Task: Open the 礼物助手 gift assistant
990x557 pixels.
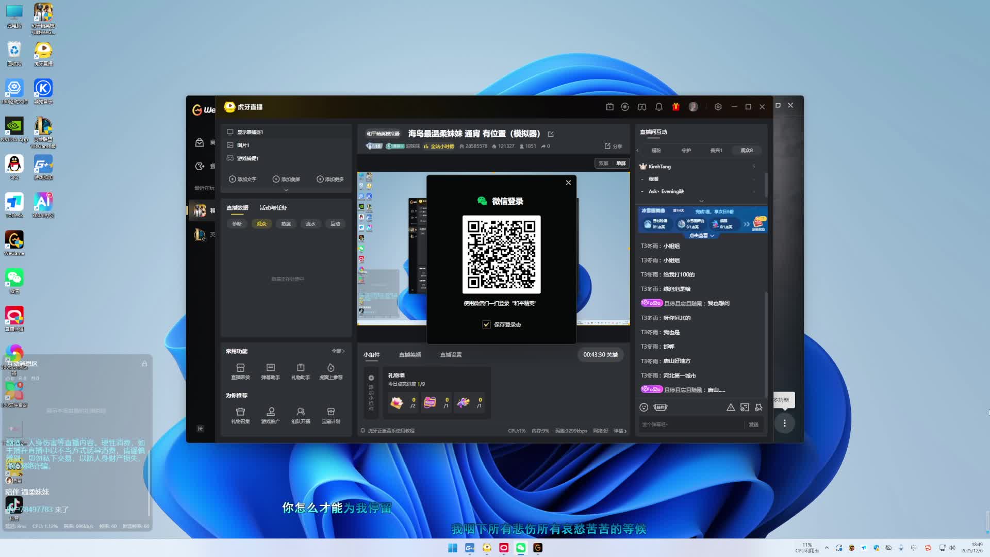Action: 301,371
